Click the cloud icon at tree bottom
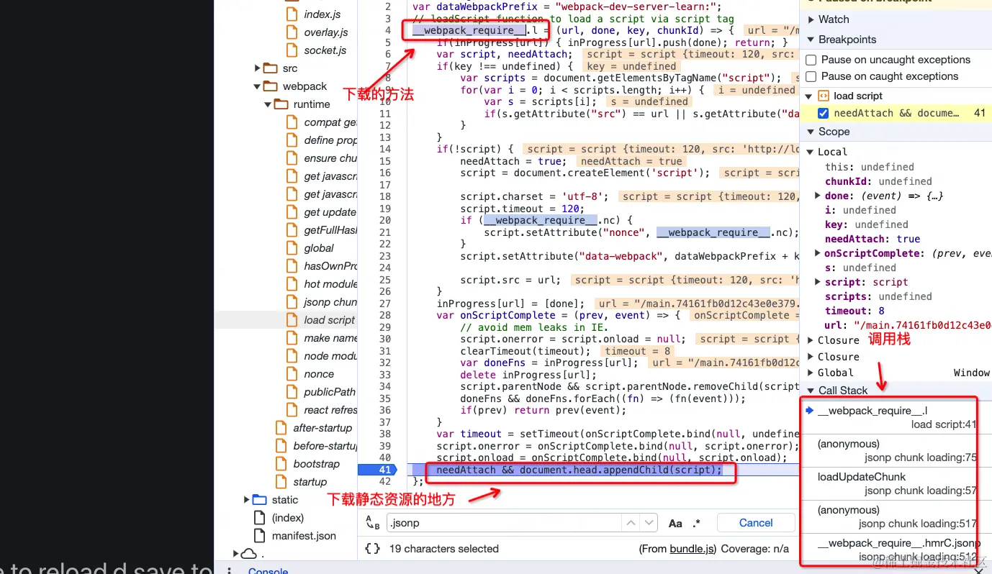Screen dimensions: 992x574 249,554
